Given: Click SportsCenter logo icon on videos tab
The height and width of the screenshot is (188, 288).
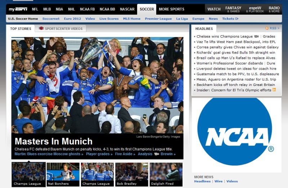Looking at the screenshot, I should (41, 28).
